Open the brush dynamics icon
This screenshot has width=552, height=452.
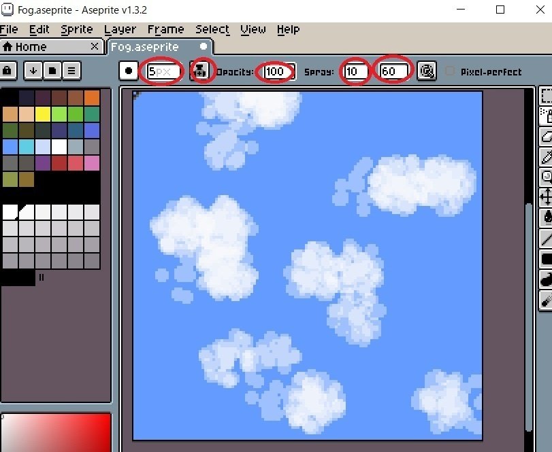pyautogui.click(x=427, y=71)
